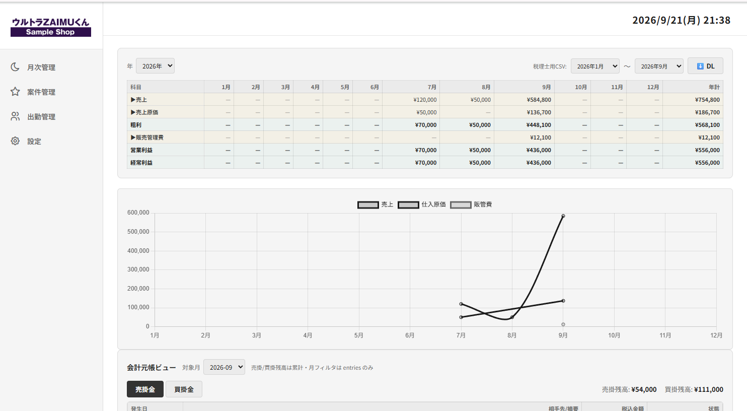This screenshot has width=747, height=411.
Task: Open 案件管理 in the sidebar
Action: (x=41, y=92)
